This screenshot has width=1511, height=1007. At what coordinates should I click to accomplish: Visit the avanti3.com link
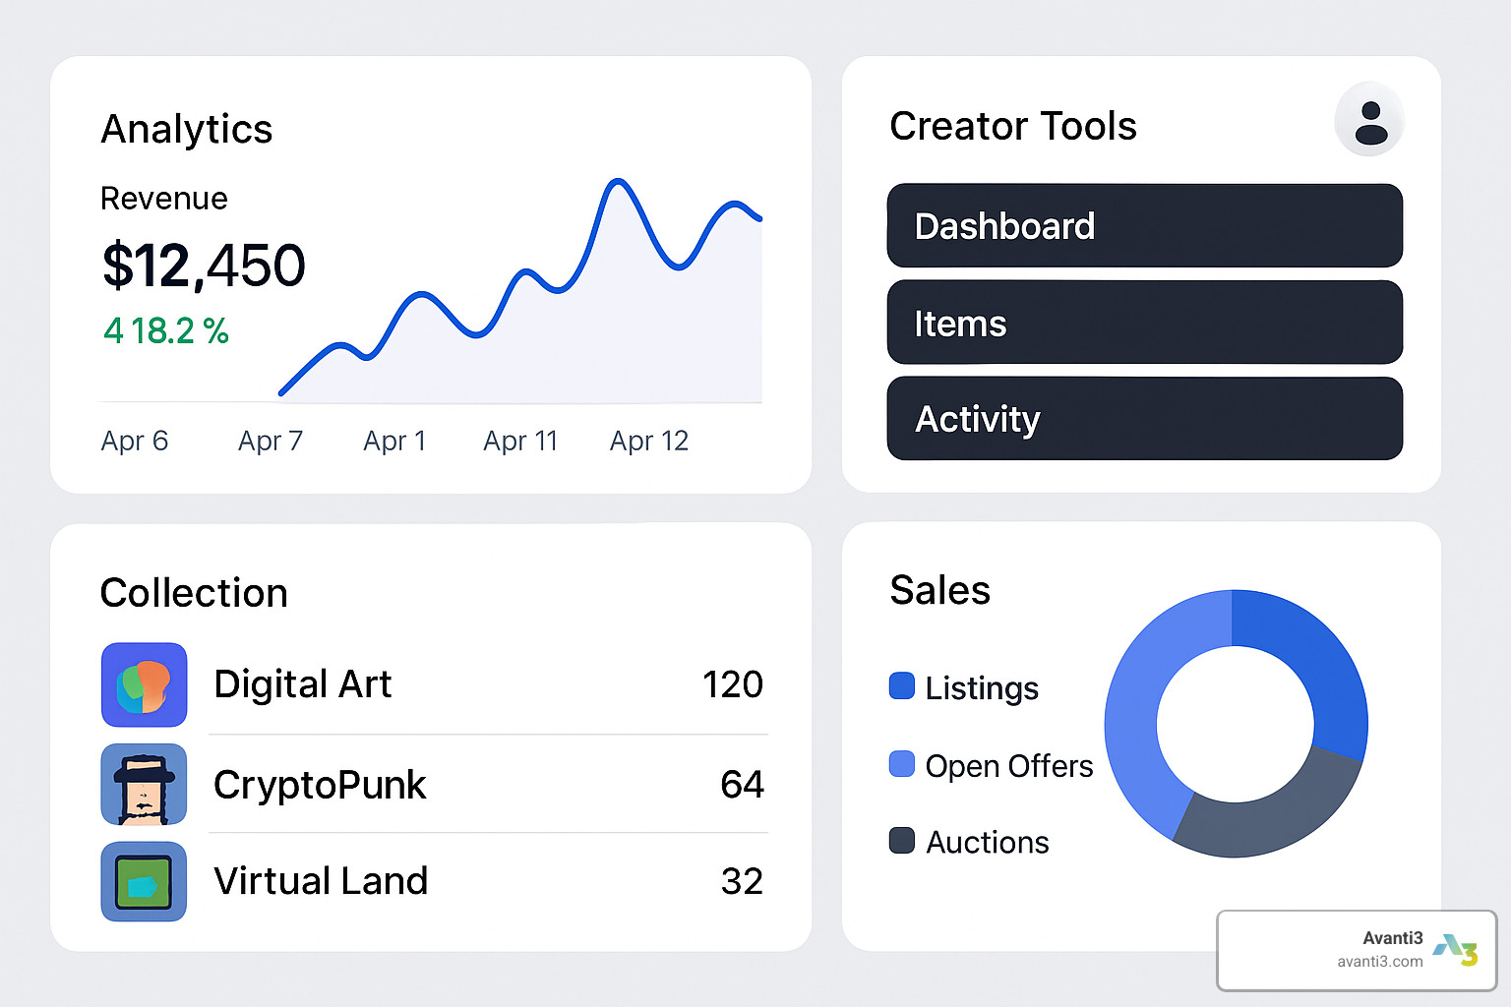1379,962
